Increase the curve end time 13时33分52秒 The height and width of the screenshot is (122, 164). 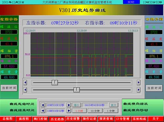tap(69, 111)
